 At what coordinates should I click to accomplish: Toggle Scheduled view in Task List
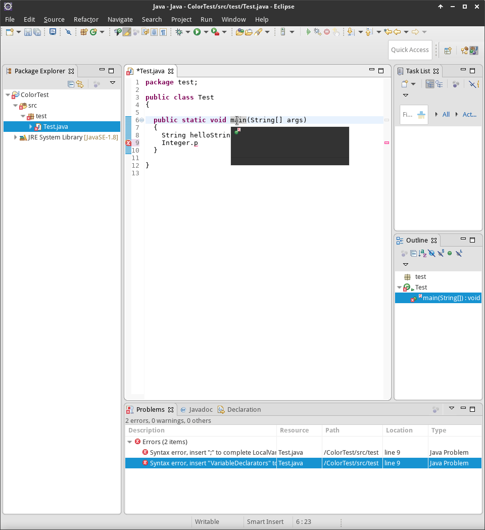(x=439, y=84)
